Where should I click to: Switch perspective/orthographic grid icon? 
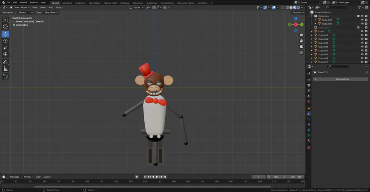301,52
